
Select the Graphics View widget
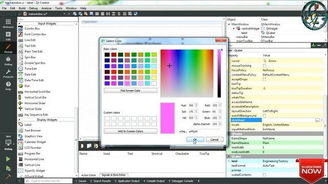(33, 136)
